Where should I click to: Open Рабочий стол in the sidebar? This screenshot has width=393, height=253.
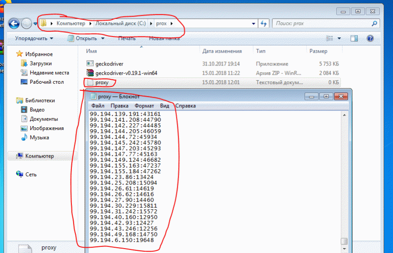click(46, 82)
